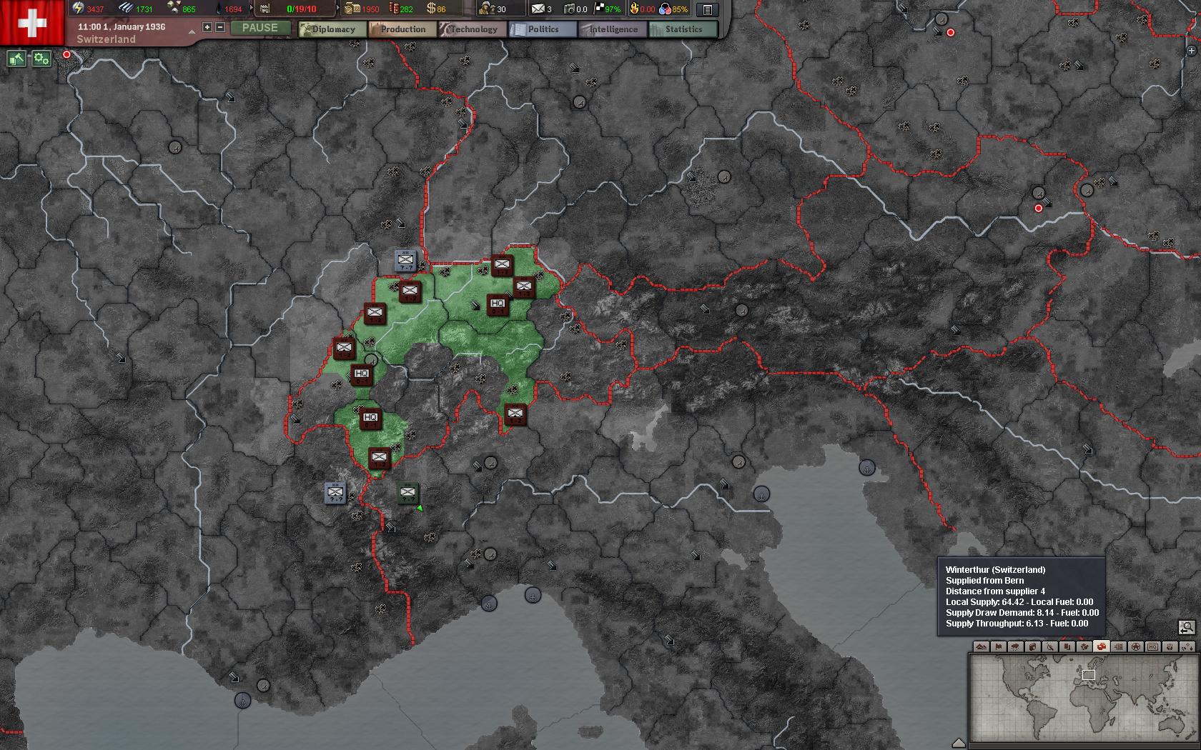Image resolution: width=1201 pixels, height=750 pixels.
Task: Select the HQ theatre map mode
Action: [x=1153, y=646]
